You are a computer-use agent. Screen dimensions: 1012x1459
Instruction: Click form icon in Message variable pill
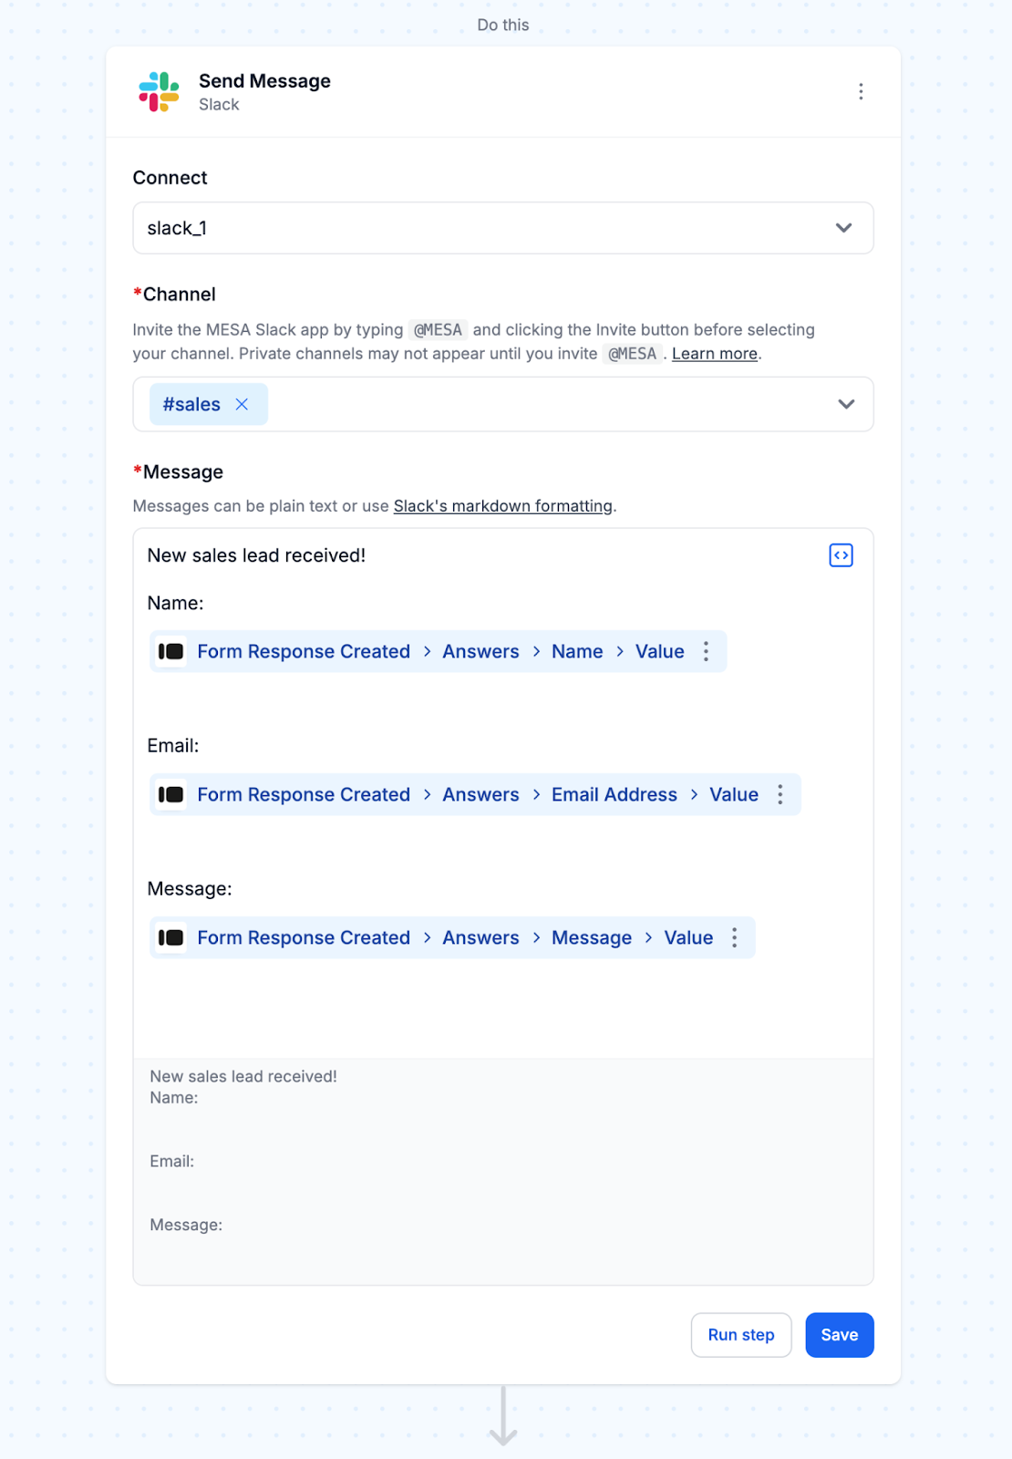pos(171,938)
